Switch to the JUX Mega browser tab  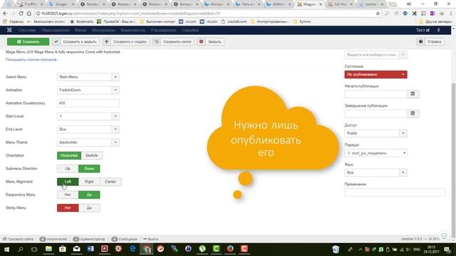coord(340,4)
